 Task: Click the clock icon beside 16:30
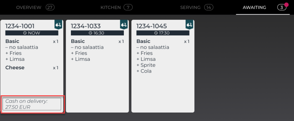90,33
